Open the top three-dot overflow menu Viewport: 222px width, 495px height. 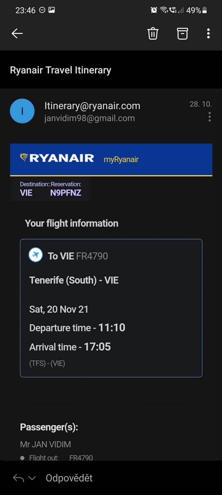coord(208,33)
